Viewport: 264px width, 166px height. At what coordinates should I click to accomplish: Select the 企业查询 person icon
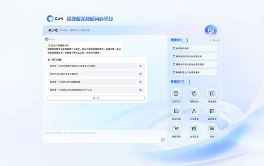[194, 111]
